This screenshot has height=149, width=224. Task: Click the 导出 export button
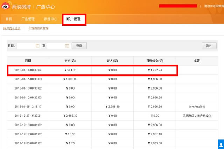click(x=209, y=46)
